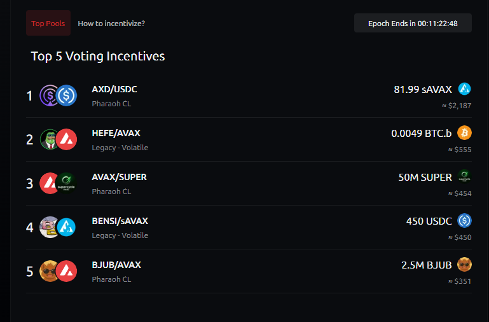The height and width of the screenshot is (322, 489).
Task: Click the ≈ $454 value
Action: pyautogui.click(x=460, y=193)
